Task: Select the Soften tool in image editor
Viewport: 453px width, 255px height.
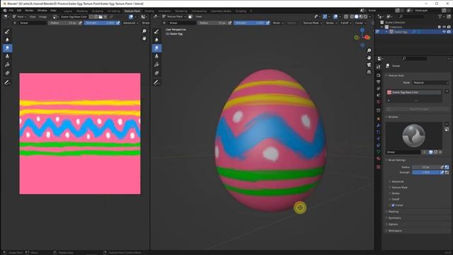Action: point(7,40)
